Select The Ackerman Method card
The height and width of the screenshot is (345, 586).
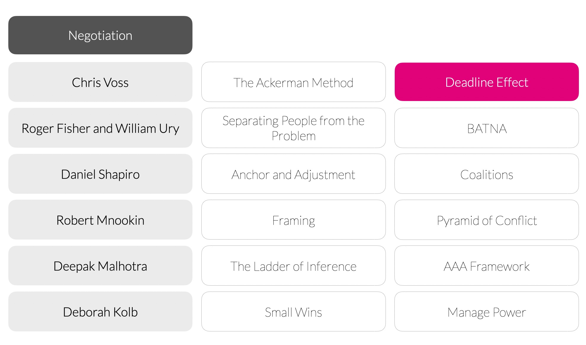(x=293, y=82)
